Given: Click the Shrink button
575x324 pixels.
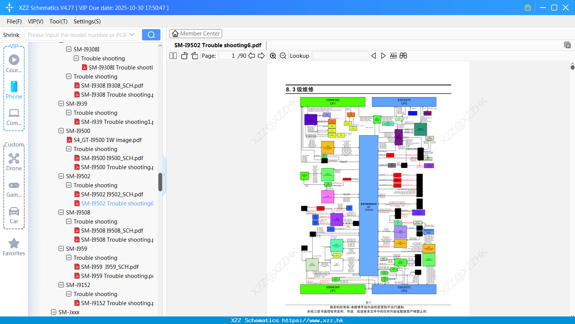Looking at the screenshot, I should click(11, 35).
